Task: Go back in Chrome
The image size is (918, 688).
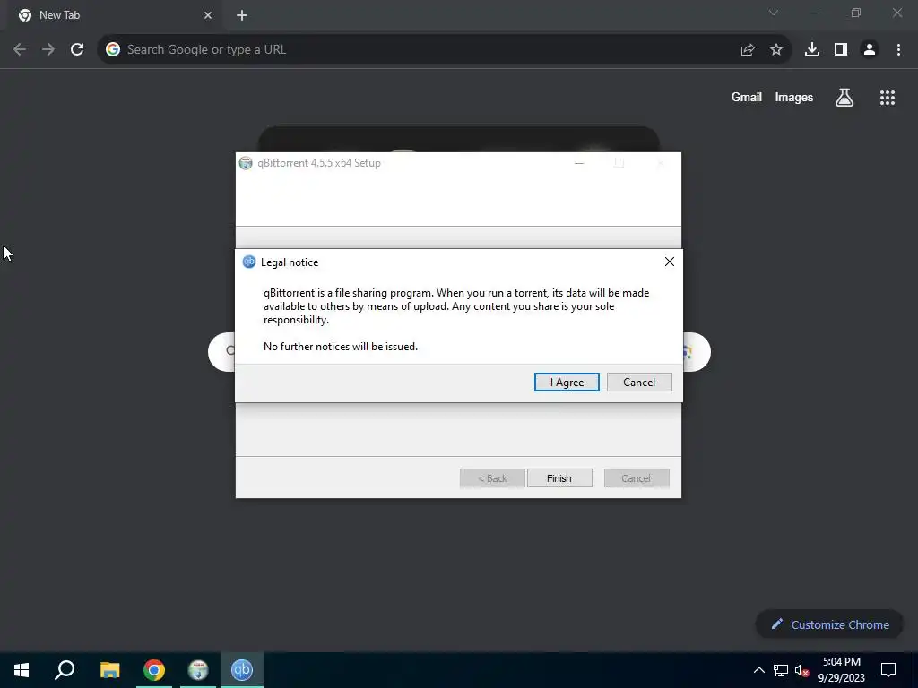Action: pyautogui.click(x=20, y=49)
